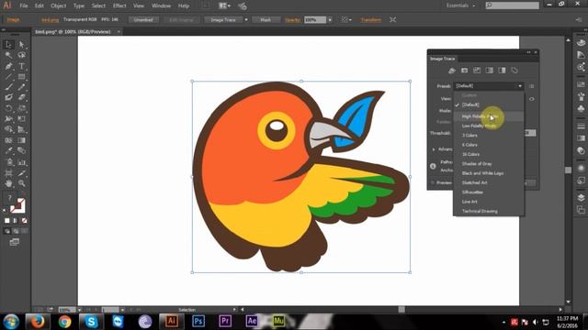This screenshot has height=330, width=588.
Task: Select the Lasso tool
Action: tap(22, 55)
